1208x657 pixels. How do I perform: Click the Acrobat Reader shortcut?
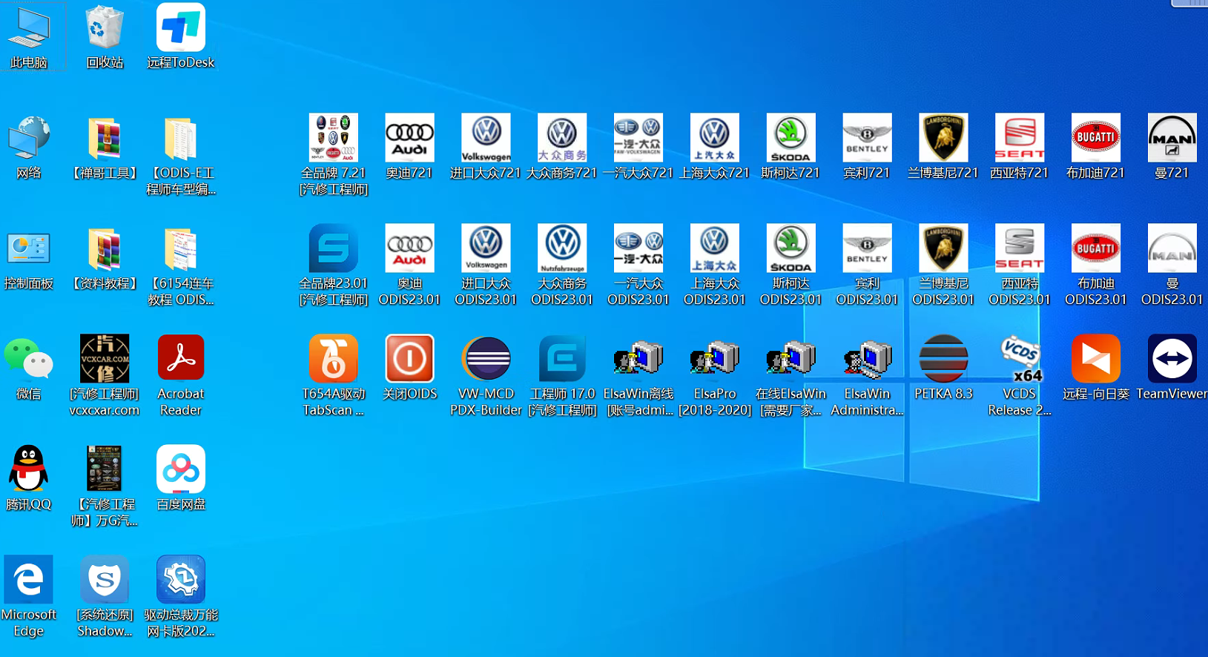(180, 359)
